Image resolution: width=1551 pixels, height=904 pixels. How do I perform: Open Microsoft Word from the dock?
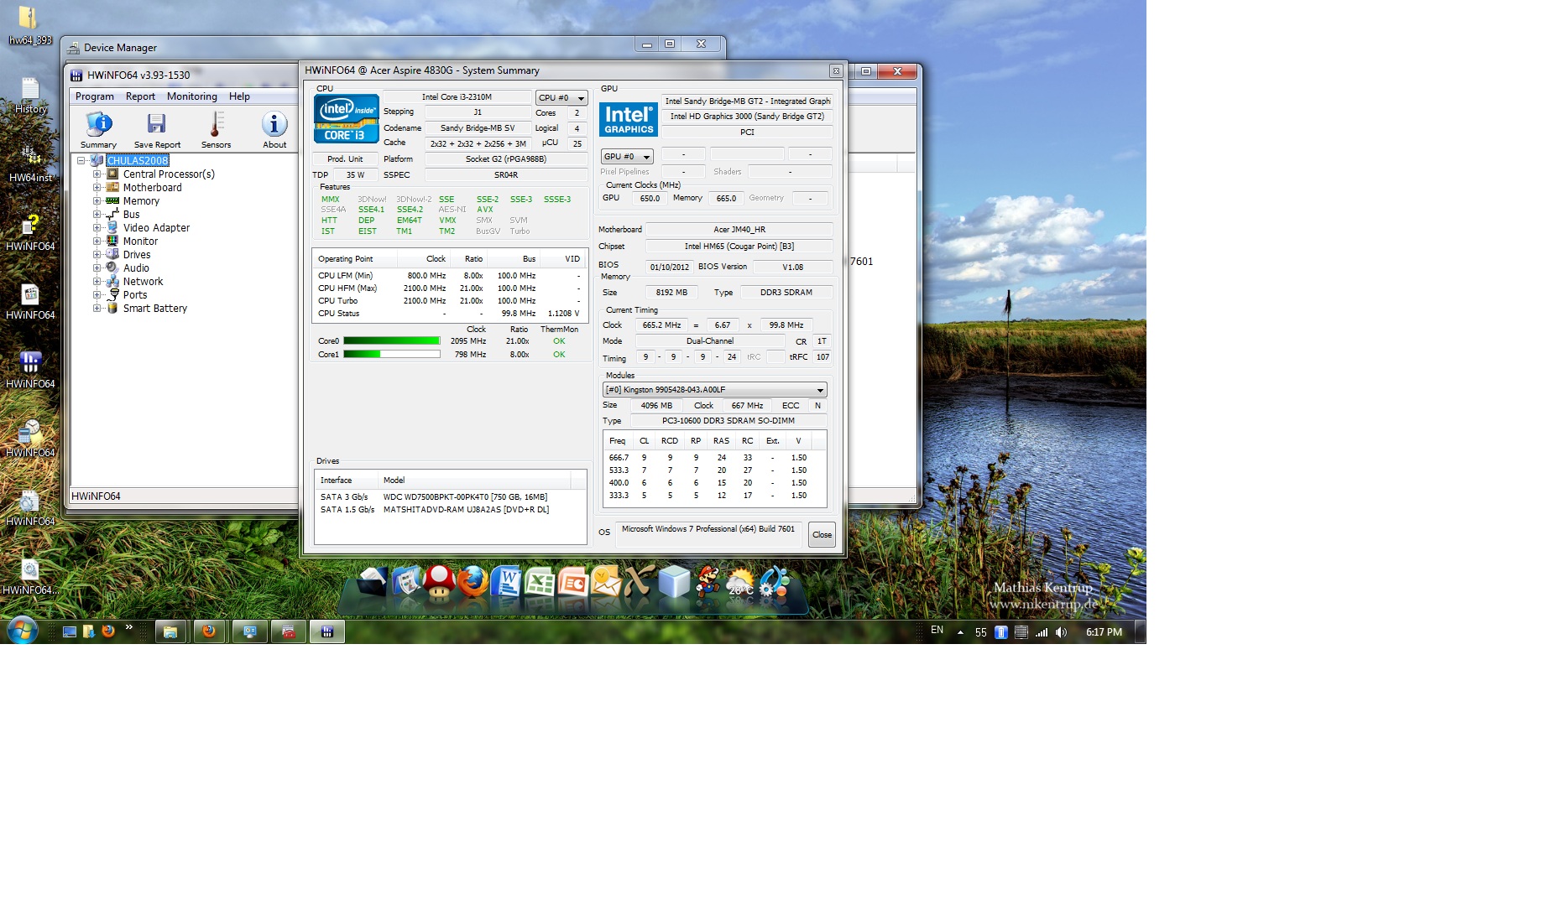click(507, 583)
